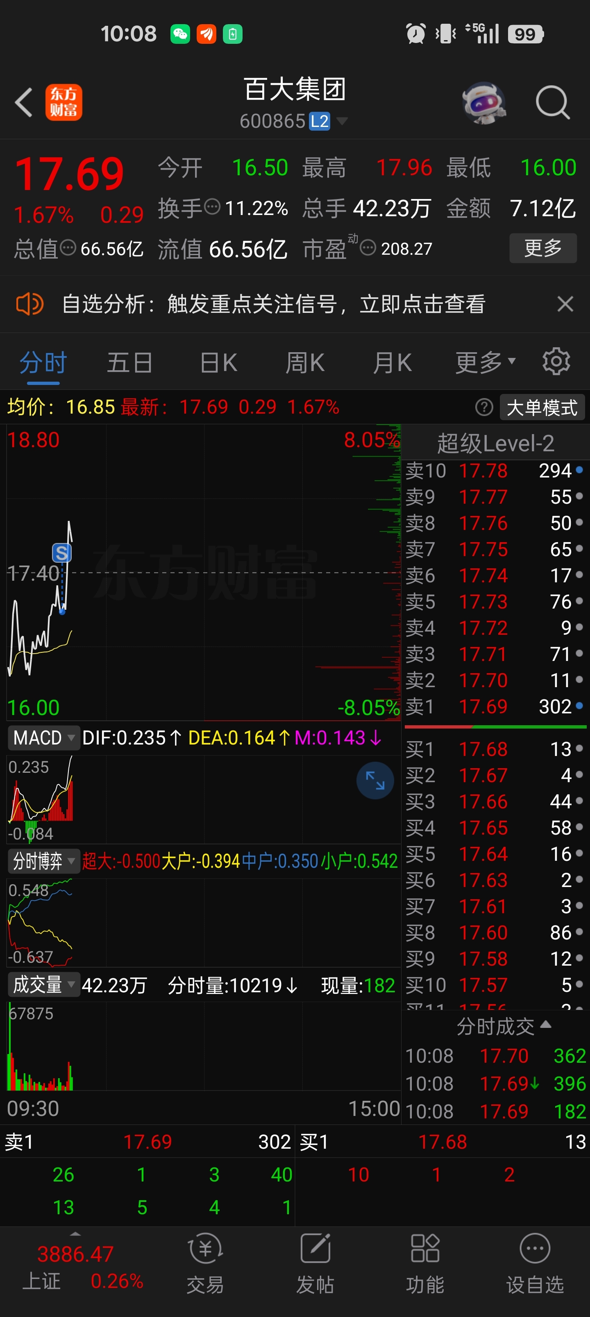This screenshot has height=1317, width=590.
Task: Tap the 市盈 info circle icon
Action: pos(368,248)
